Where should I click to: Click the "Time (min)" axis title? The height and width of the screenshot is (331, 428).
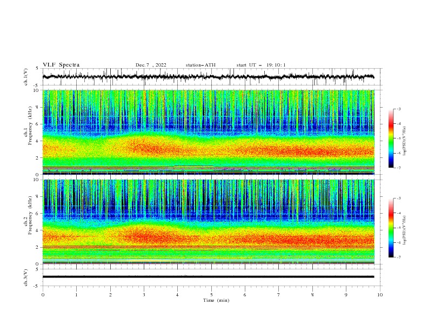point(216,300)
